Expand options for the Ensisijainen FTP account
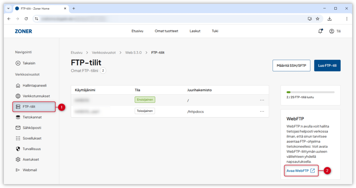Image resolution: width=356 pixels, height=188 pixels. (262, 100)
